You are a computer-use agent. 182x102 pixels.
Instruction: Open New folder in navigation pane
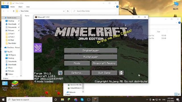pos(12,43)
